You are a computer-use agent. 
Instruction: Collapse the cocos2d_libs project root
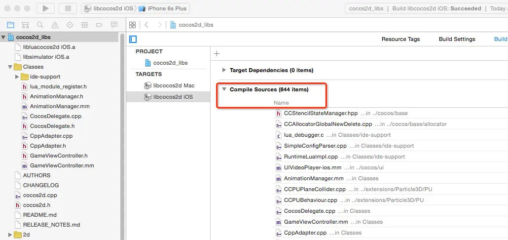pos(3,38)
